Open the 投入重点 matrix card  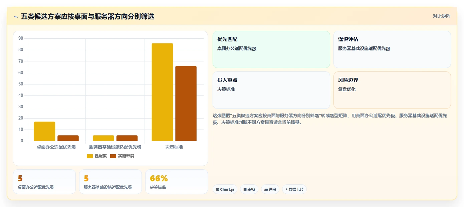[271, 90]
